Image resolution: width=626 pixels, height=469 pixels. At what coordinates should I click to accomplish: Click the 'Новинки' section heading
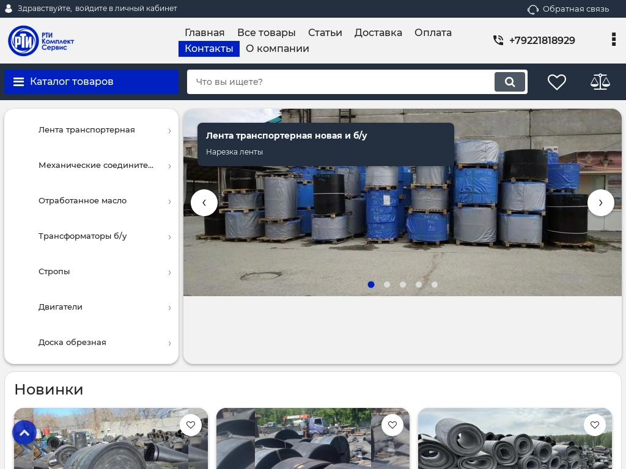click(x=49, y=390)
